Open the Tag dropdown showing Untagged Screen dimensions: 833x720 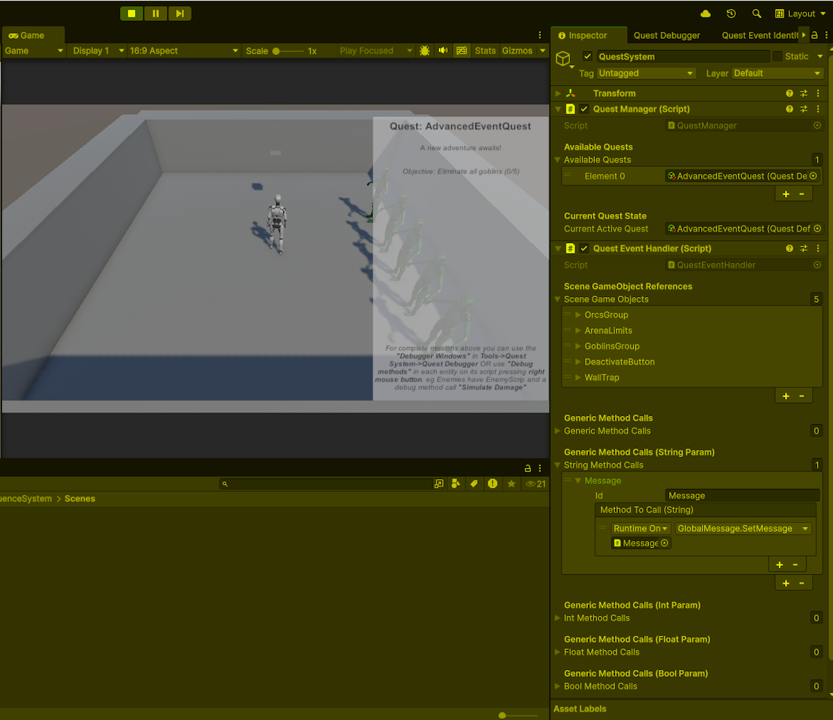click(646, 73)
